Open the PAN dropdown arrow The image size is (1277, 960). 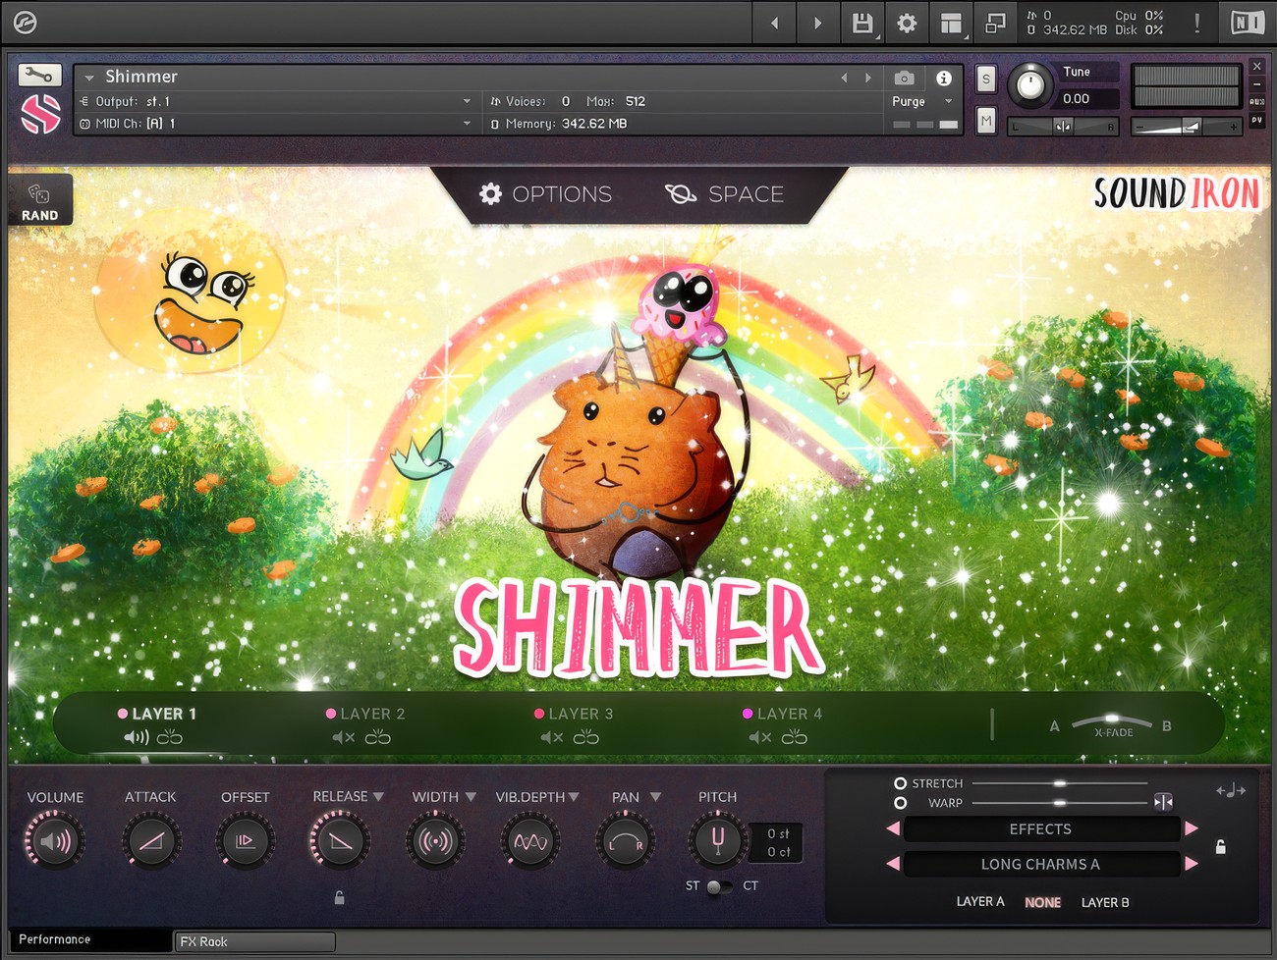point(655,796)
